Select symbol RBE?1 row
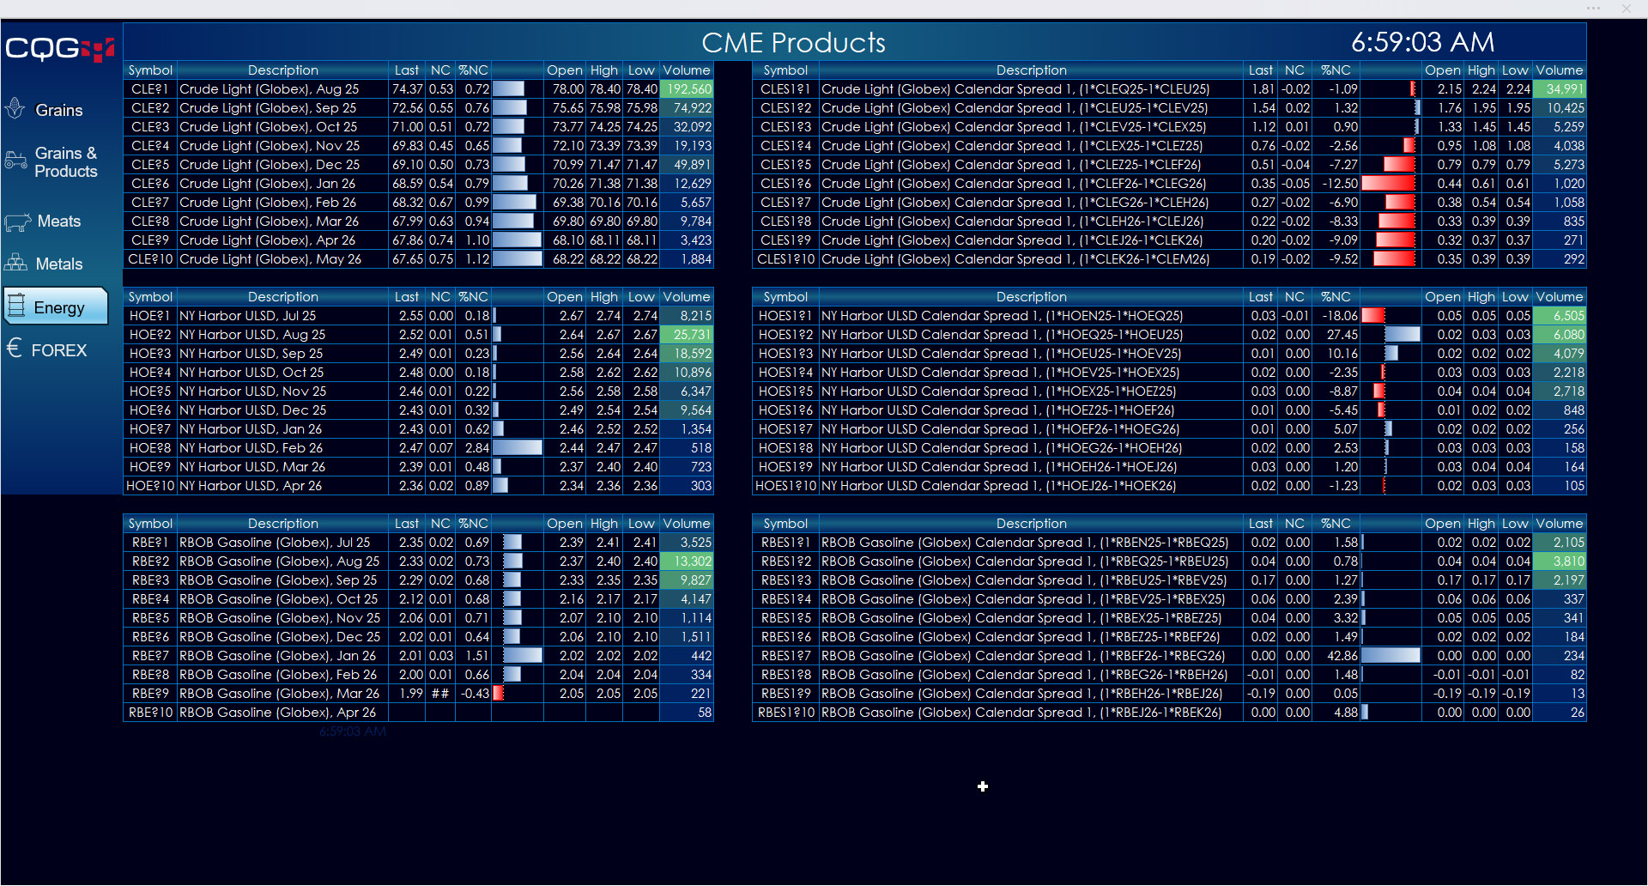 click(150, 543)
